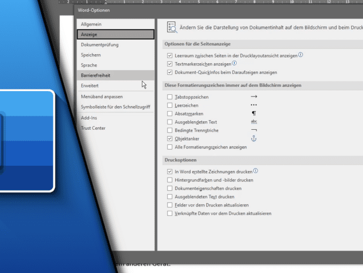Click info icon after Zeichnungen drucken
The image size is (363, 273).
point(255,171)
